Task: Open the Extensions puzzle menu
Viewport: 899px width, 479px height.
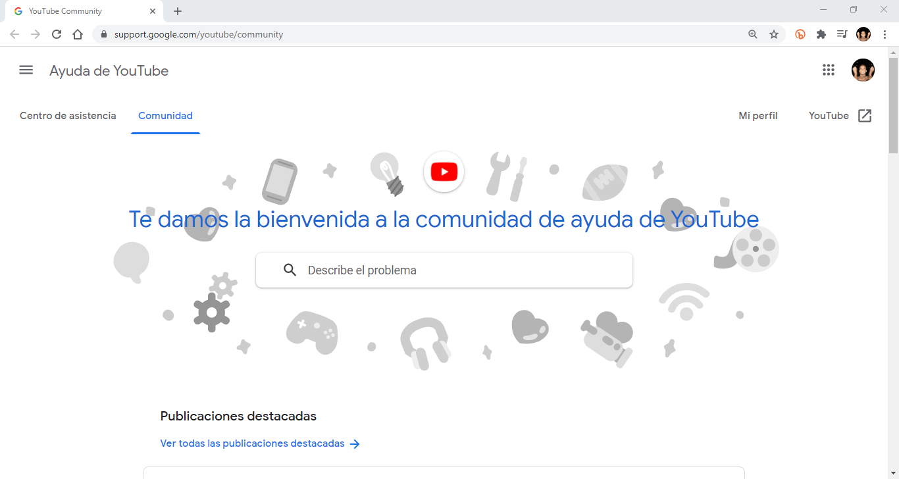Action: (821, 34)
